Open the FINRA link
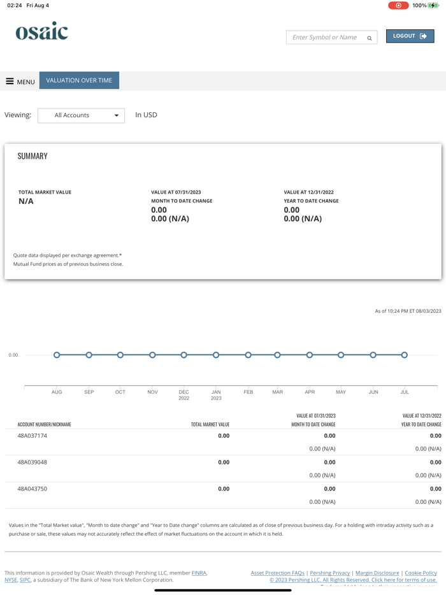The image size is (446, 595). [199, 573]
